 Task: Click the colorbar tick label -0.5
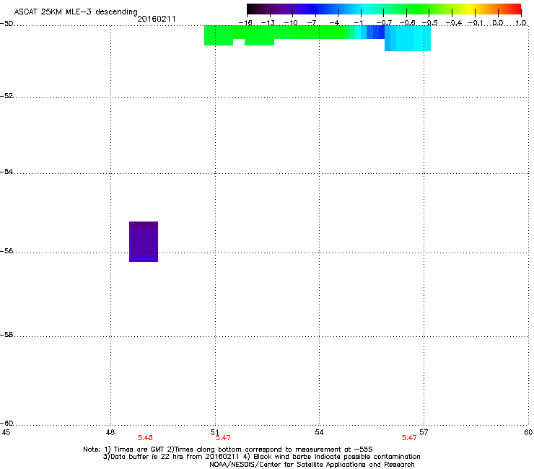(430, 23)
